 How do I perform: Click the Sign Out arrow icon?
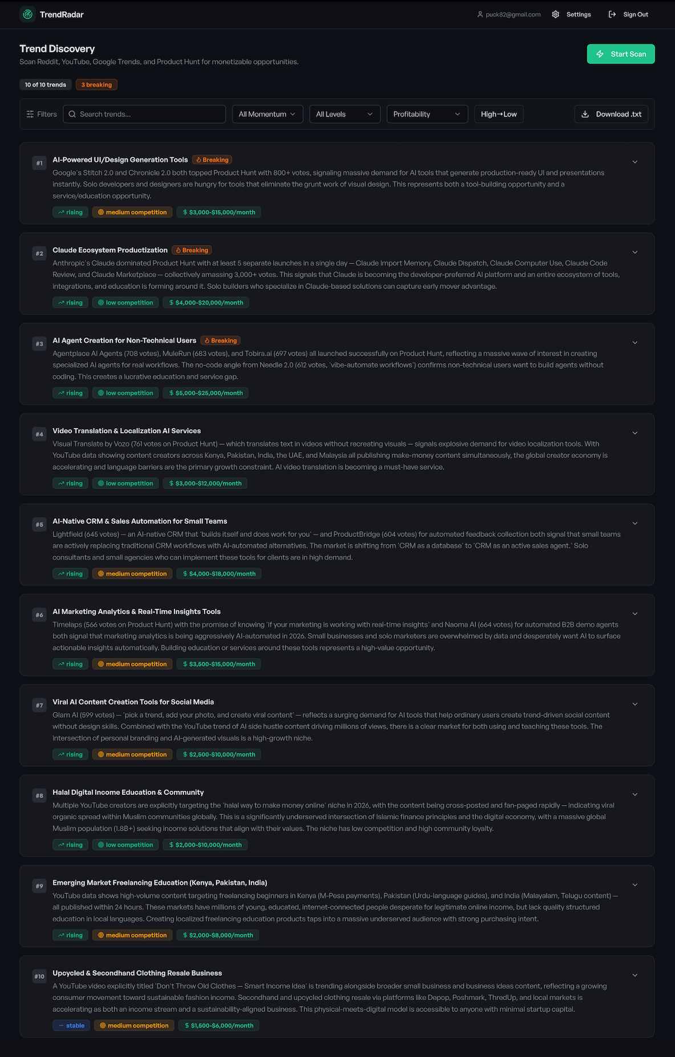coord(612,14)
